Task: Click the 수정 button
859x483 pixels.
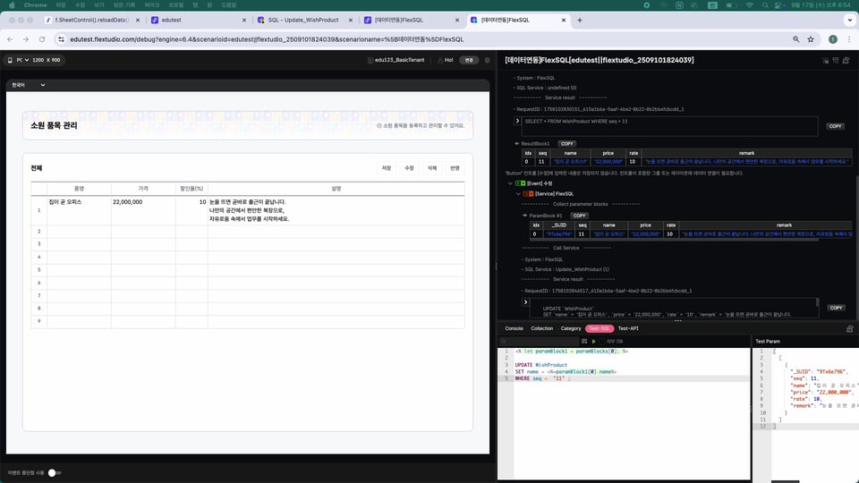Action: 409,168
